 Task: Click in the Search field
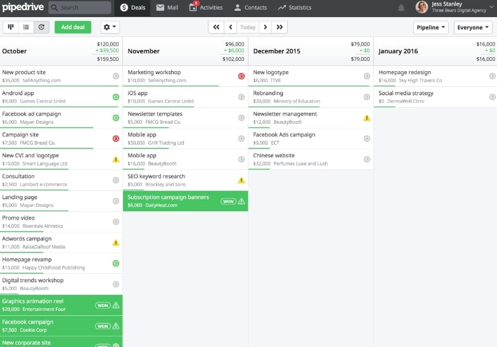pyautogui.click(x=80, y=8)
